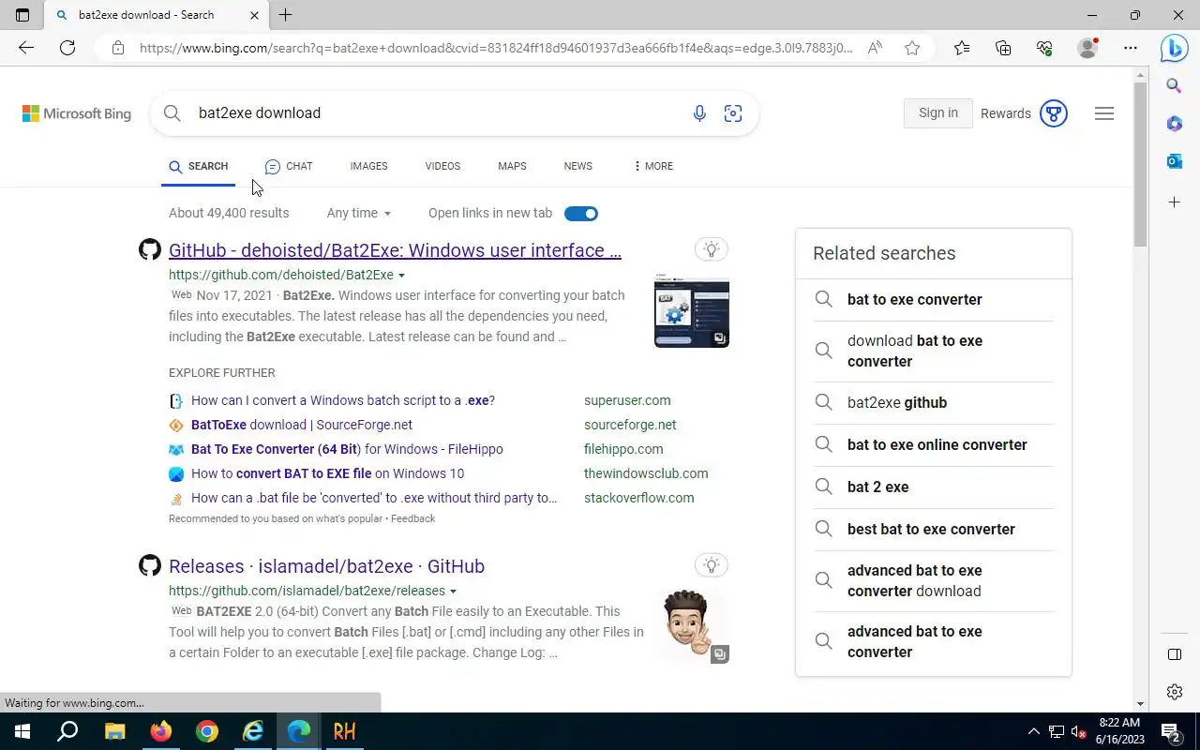Open Bat To Exe Converter FileHippo link
This screenshot has width=1200, height=750.
click(x=347, y=449)
